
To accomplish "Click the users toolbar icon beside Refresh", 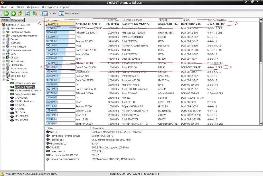I will [x=35, y=13].
